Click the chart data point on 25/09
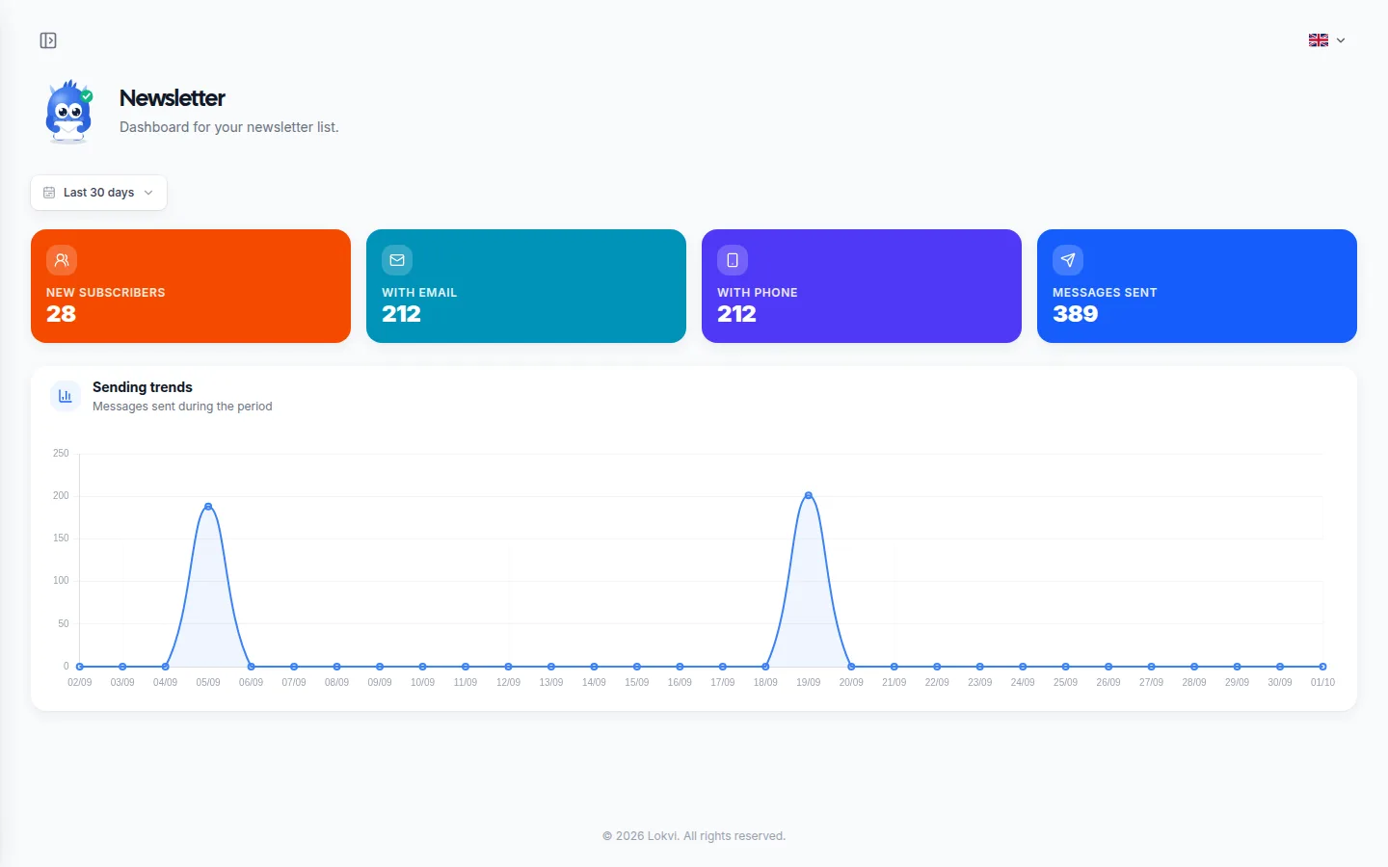1388x867 pixels. click(1065, 667)
